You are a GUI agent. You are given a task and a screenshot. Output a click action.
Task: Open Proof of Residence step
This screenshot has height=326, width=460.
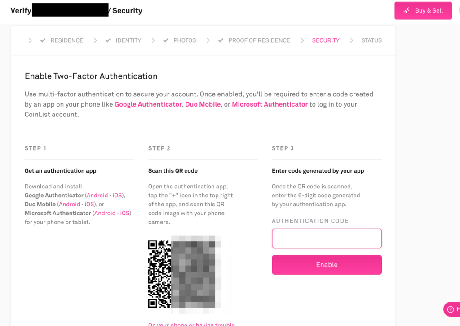click(259, 40)
